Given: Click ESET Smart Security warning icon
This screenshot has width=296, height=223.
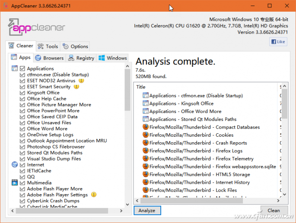Looking at the screenshot, I should pyautogui.click(x=76, y=87).
